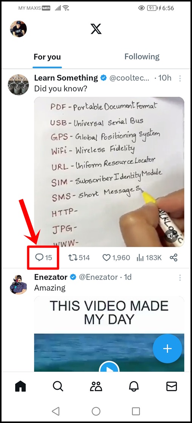Tap the compose new post button
This screenshot has width=192, height=423.
167,349
